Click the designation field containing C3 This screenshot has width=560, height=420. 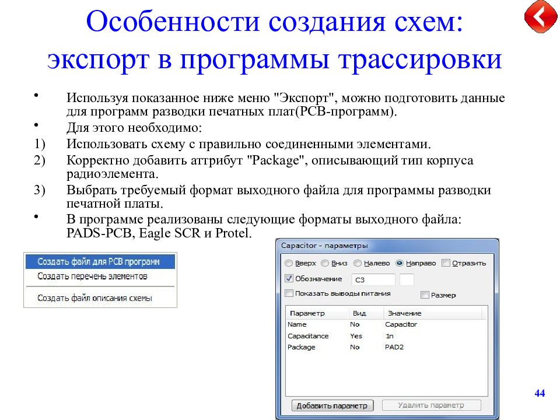(373, 279)
